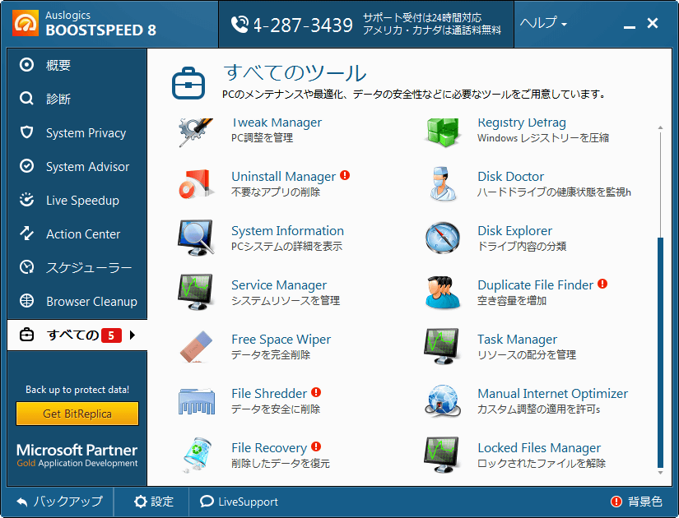Switch to System Privacy section
Image resolution: width=679 pixels, height=518 pixels.
(x=77, y=132)
